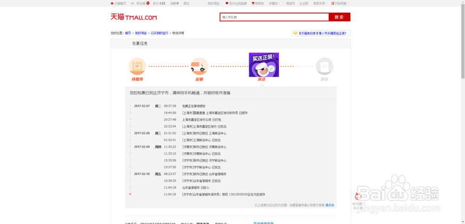Click the 快件已到达 山东省邹城市 entry

coord(204,174)
